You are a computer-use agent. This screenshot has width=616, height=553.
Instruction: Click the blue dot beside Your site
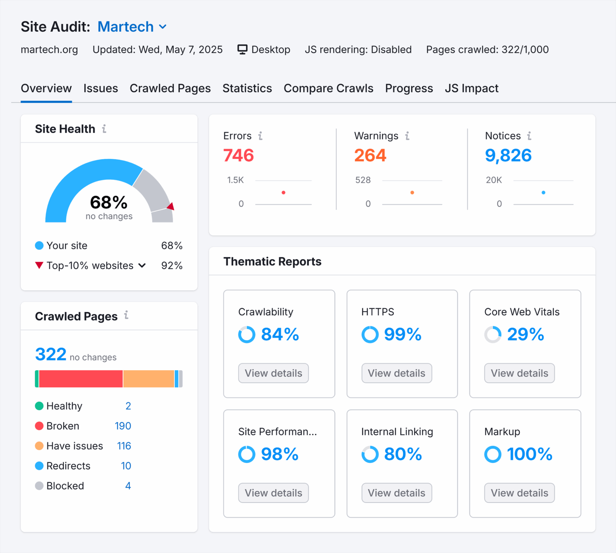(39, 245)
